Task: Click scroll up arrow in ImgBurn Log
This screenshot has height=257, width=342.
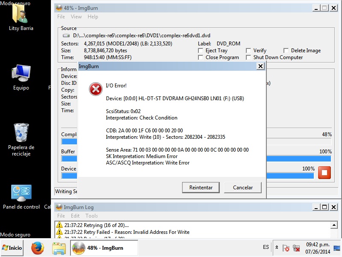Action: click(334, 225)
